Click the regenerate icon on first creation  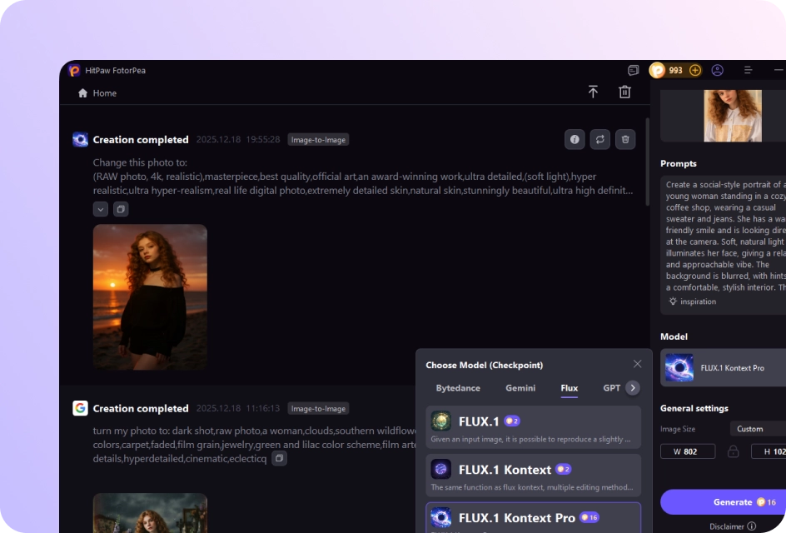point(600,140)
